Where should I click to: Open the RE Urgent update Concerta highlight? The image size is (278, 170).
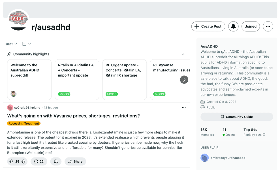pyautogui.click(x=125, y=80)
